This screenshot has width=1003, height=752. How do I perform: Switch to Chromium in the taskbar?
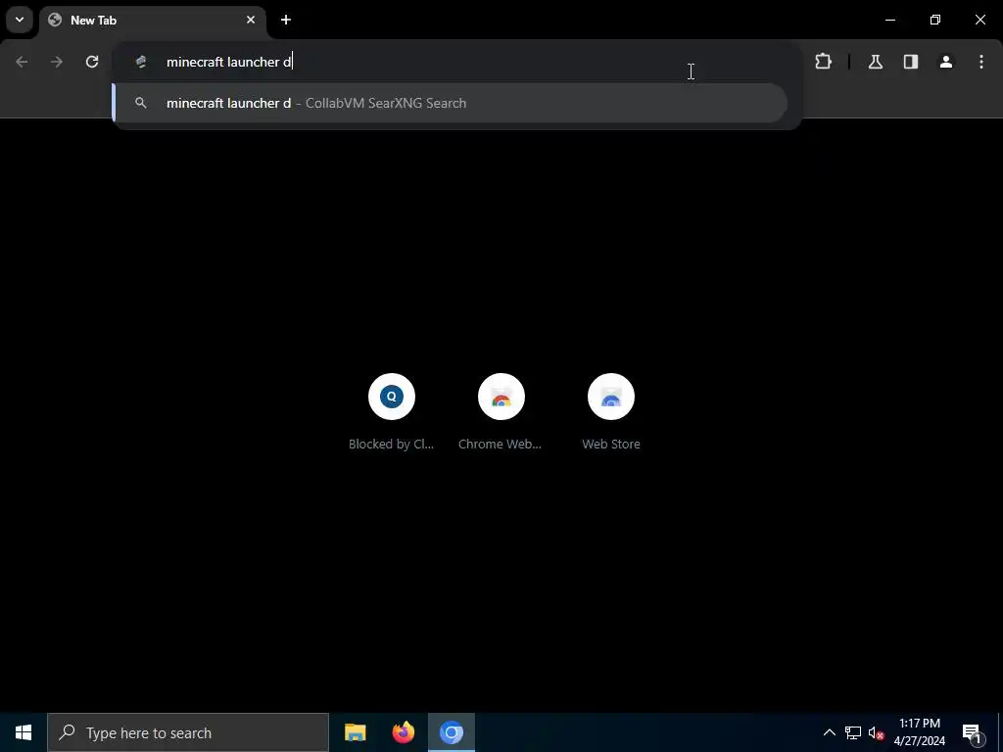tap(452, 732)
